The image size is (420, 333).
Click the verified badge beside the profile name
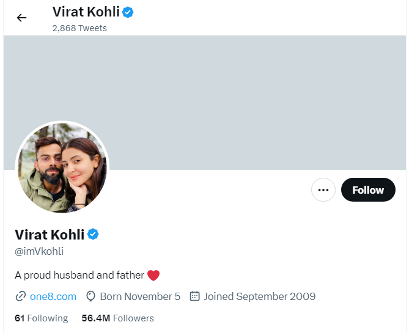(93, 234)
